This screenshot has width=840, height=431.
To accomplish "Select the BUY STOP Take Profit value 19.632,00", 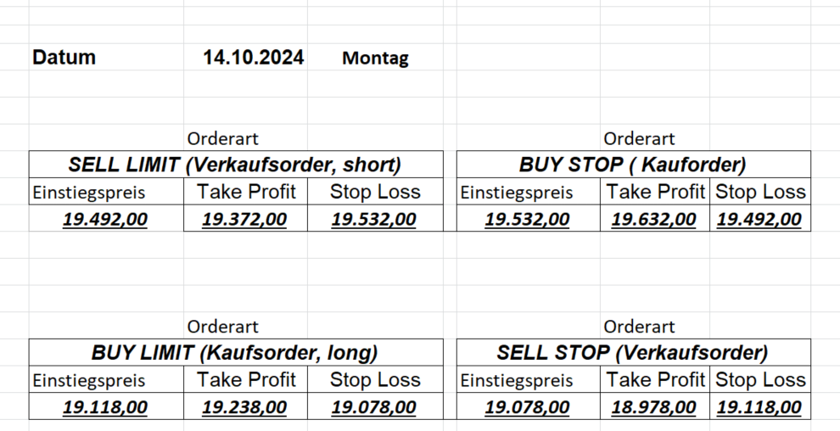I will pyautogui.click(x=654, y=220).
